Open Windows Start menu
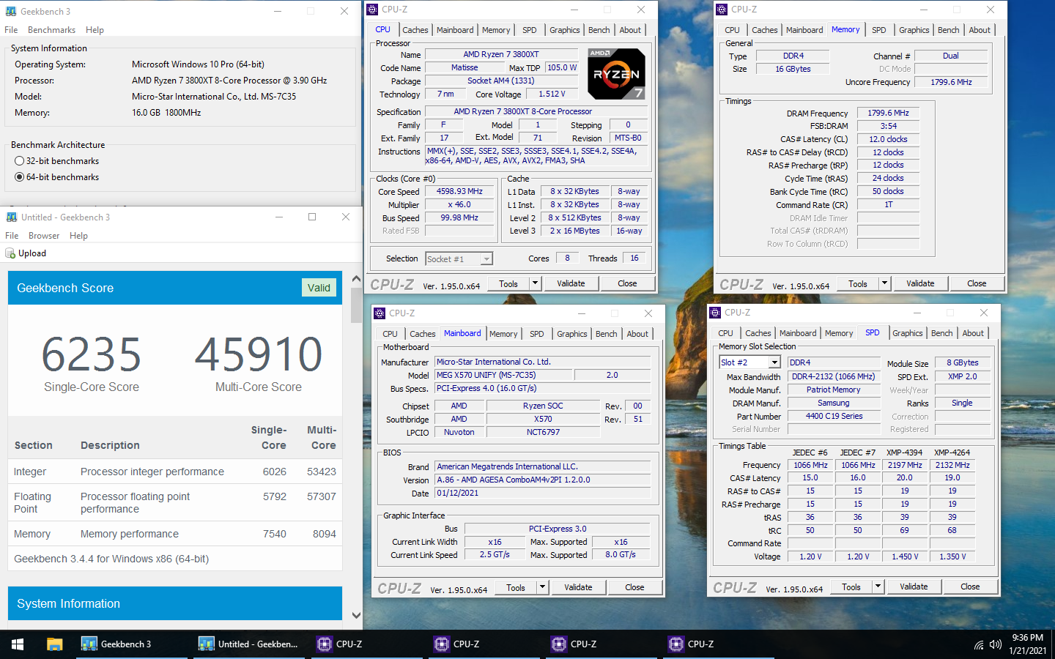The image size is (1055, 659). 18,644
